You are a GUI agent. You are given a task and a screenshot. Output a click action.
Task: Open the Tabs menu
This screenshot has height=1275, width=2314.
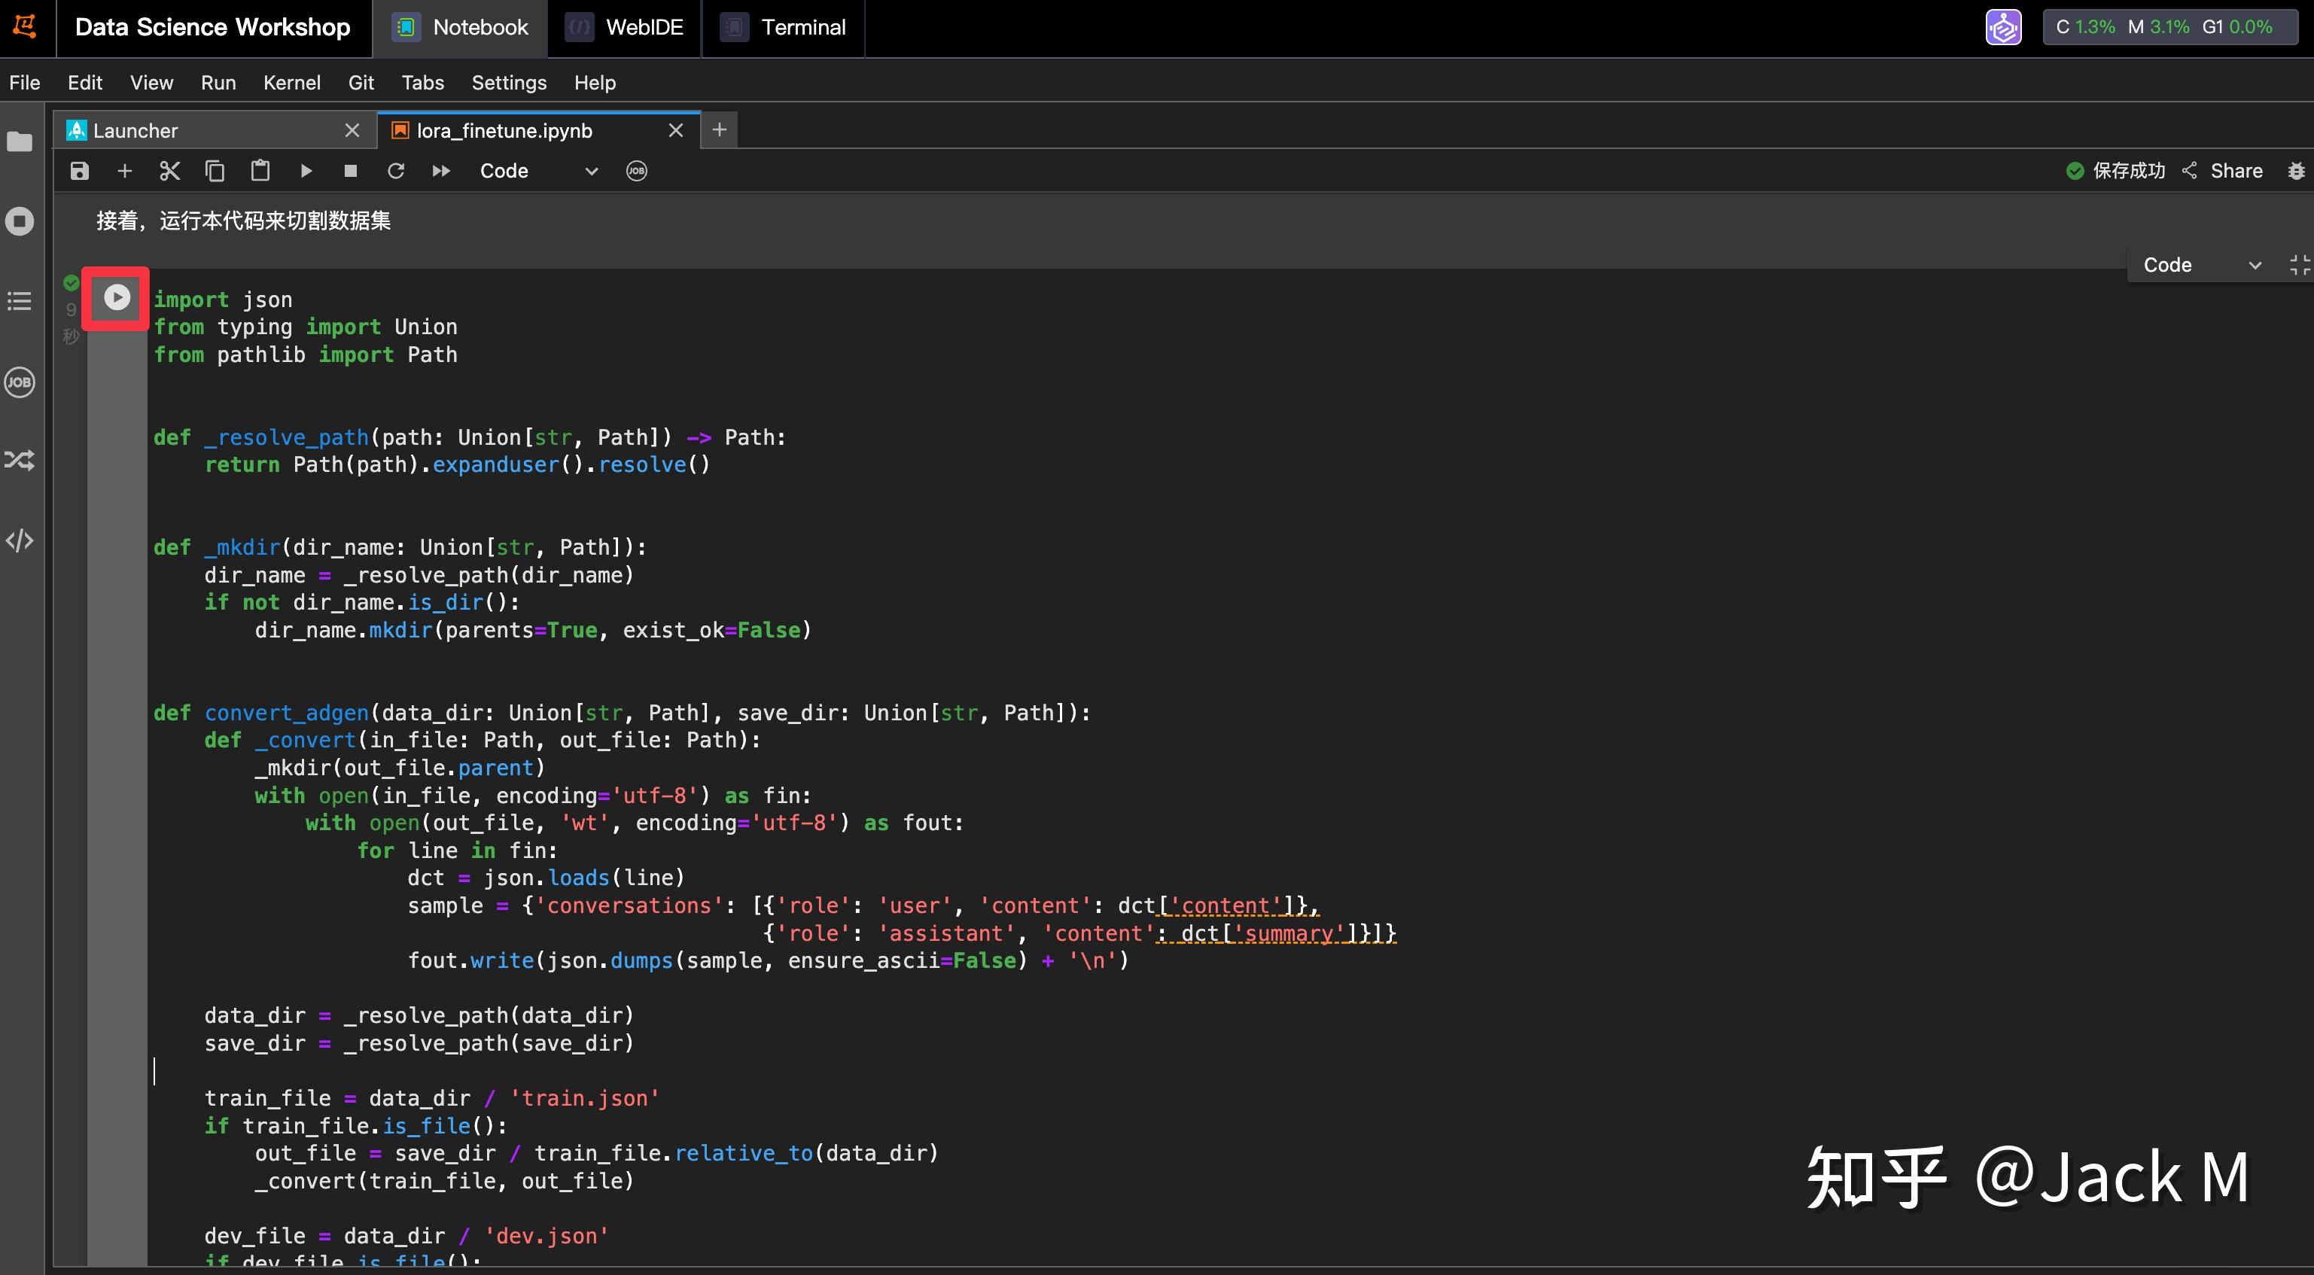pos(422,83)
